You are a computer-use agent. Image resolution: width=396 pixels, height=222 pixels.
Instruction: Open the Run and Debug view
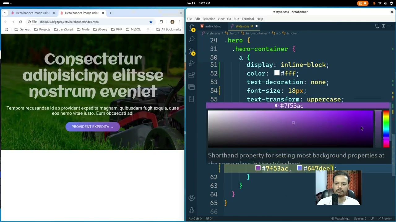[192, 63]
